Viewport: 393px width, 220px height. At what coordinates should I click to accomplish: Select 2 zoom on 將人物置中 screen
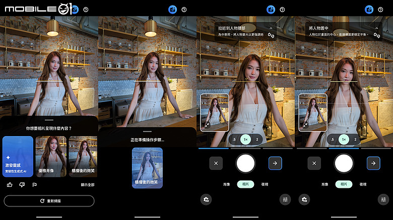(x=355, y=140)
